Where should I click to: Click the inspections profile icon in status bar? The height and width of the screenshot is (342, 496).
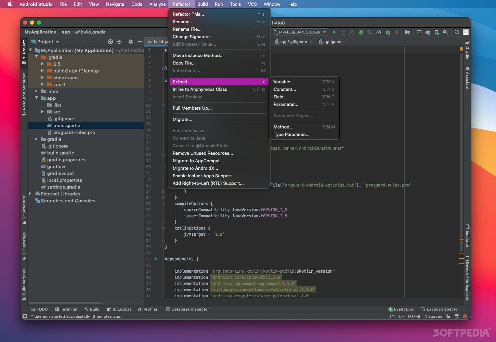pyautogui.click(x=456, y=316)
